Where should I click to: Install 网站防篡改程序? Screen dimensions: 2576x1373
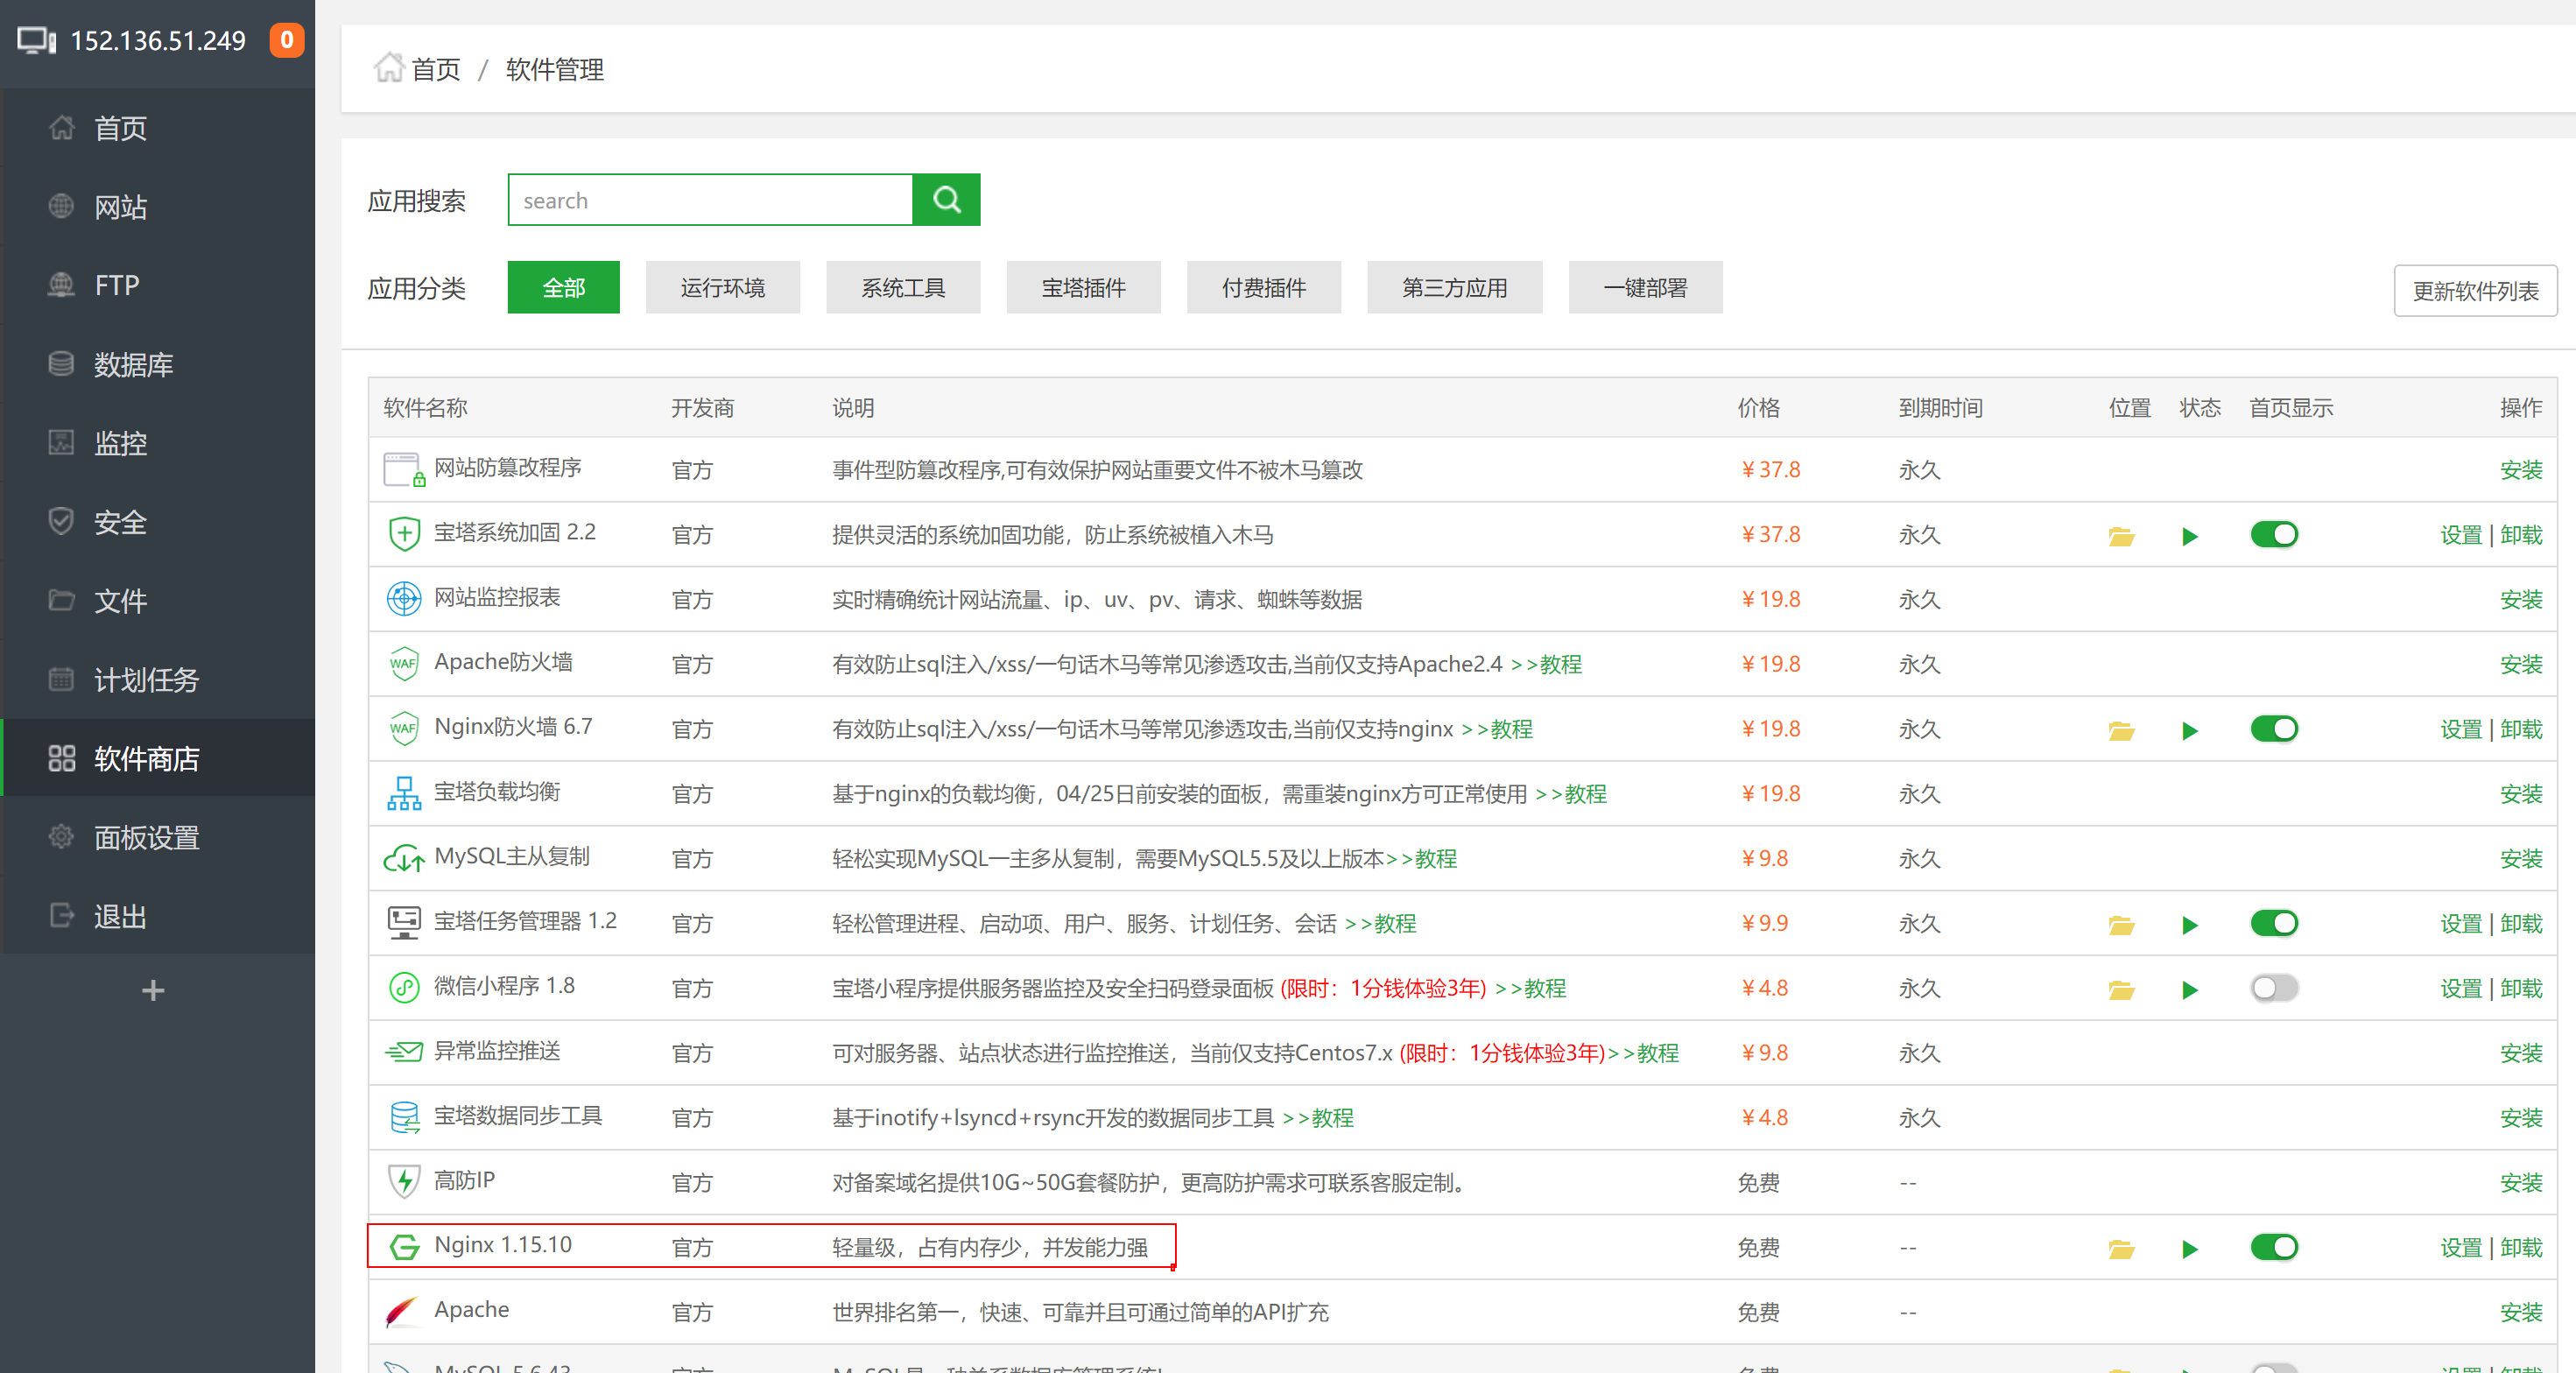2520,470
